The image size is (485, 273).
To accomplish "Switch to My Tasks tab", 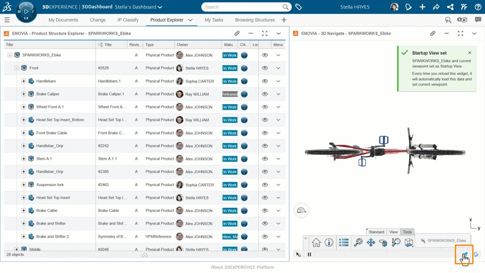I will click(214, 20).
